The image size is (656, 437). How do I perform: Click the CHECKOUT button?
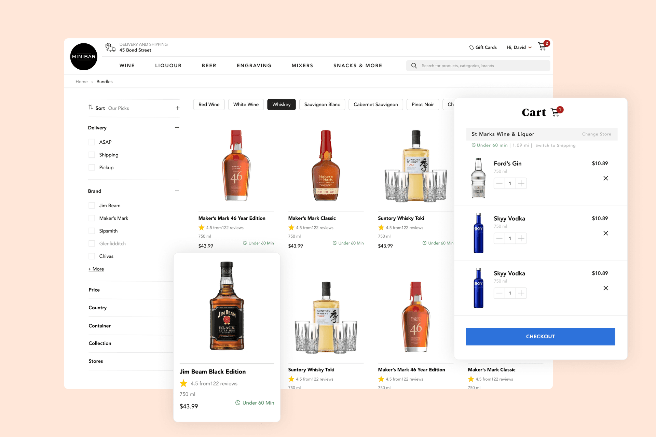(x=540, y=336)
